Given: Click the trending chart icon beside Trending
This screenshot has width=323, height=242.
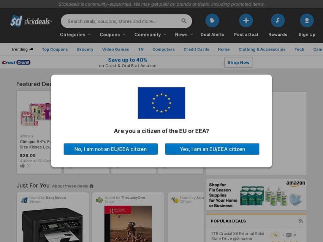Looking at the screenshot, I should pyautogui.click(x=31, y=49).
